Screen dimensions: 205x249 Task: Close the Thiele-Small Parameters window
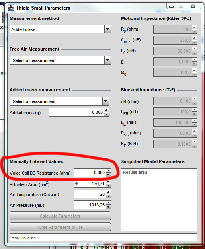point(193,6)
